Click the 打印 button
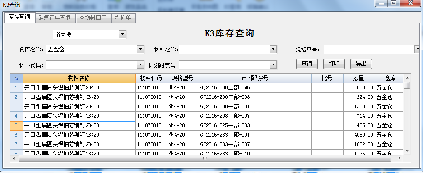 pyautogui.click(x=334, y=64)
